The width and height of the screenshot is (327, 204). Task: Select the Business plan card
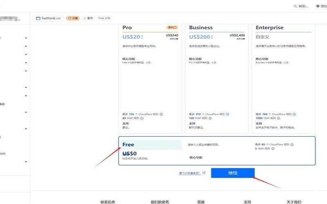coord(217,78)
